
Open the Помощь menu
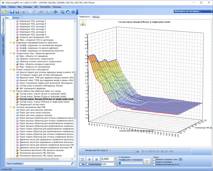tap(57, 7)
